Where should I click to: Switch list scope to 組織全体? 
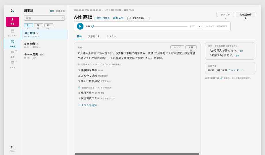[60, 11]
